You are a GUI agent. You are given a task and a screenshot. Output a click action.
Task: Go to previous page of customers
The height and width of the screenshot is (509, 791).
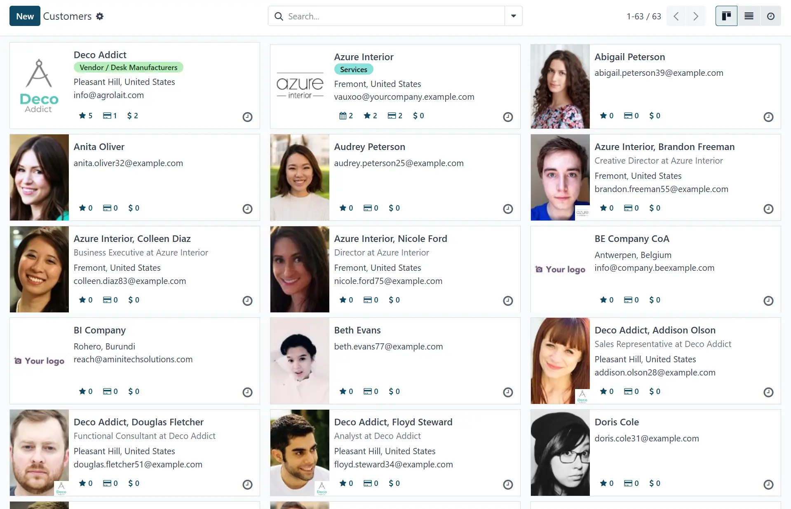676,16
